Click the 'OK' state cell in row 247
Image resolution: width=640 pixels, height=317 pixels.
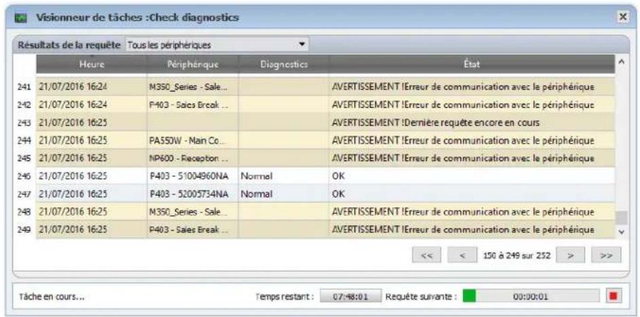pos(472,194)
